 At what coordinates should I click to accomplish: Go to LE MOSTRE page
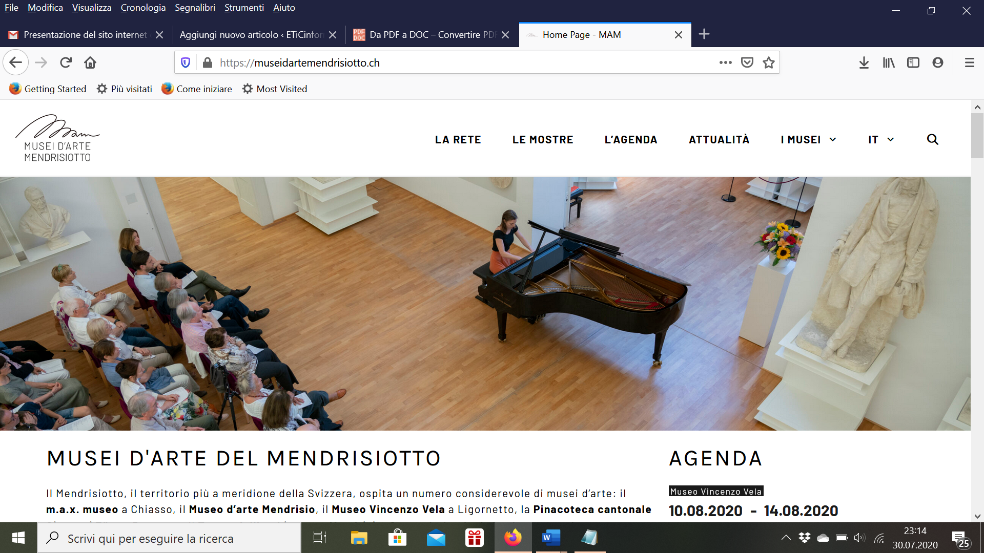(x=543, y=140)
